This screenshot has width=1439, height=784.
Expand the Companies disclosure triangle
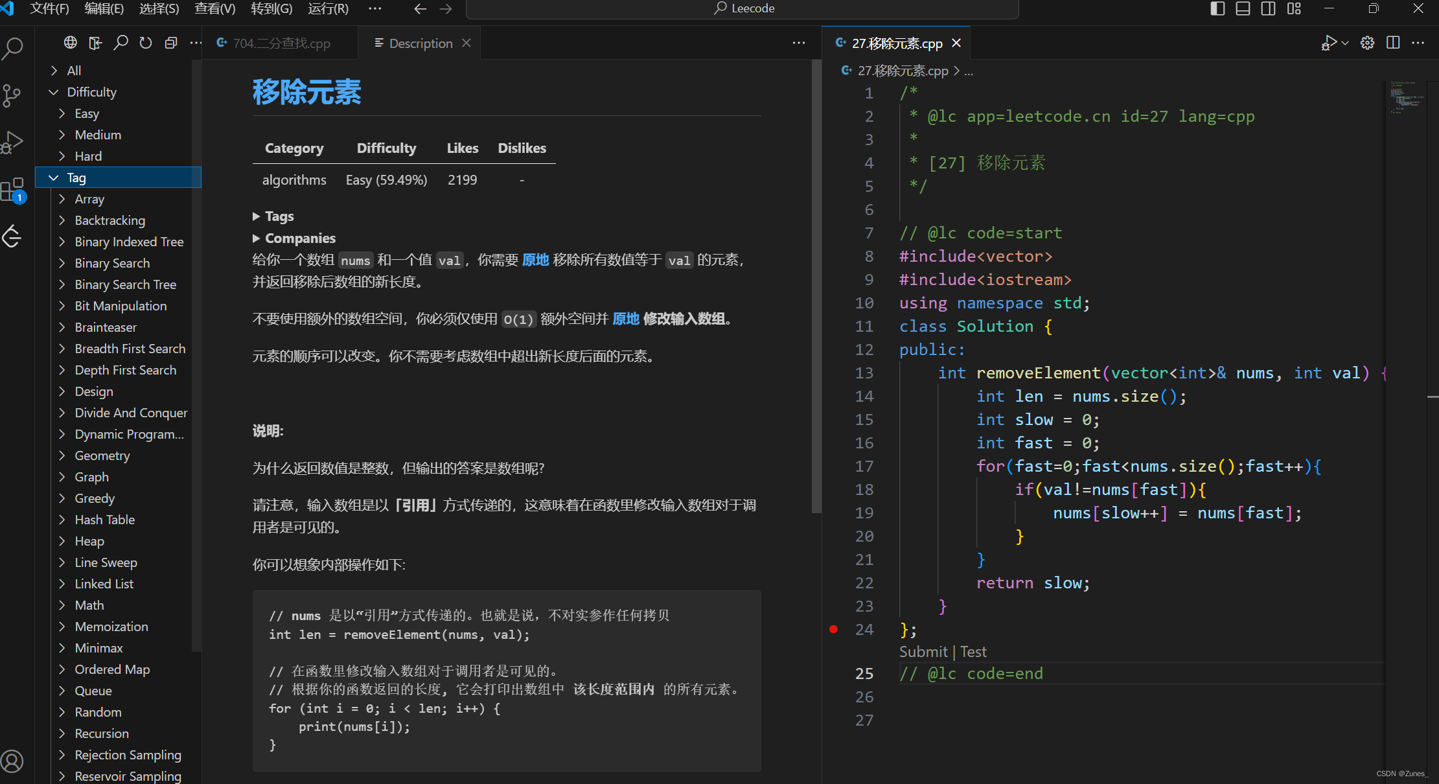(x=256, y=238)
